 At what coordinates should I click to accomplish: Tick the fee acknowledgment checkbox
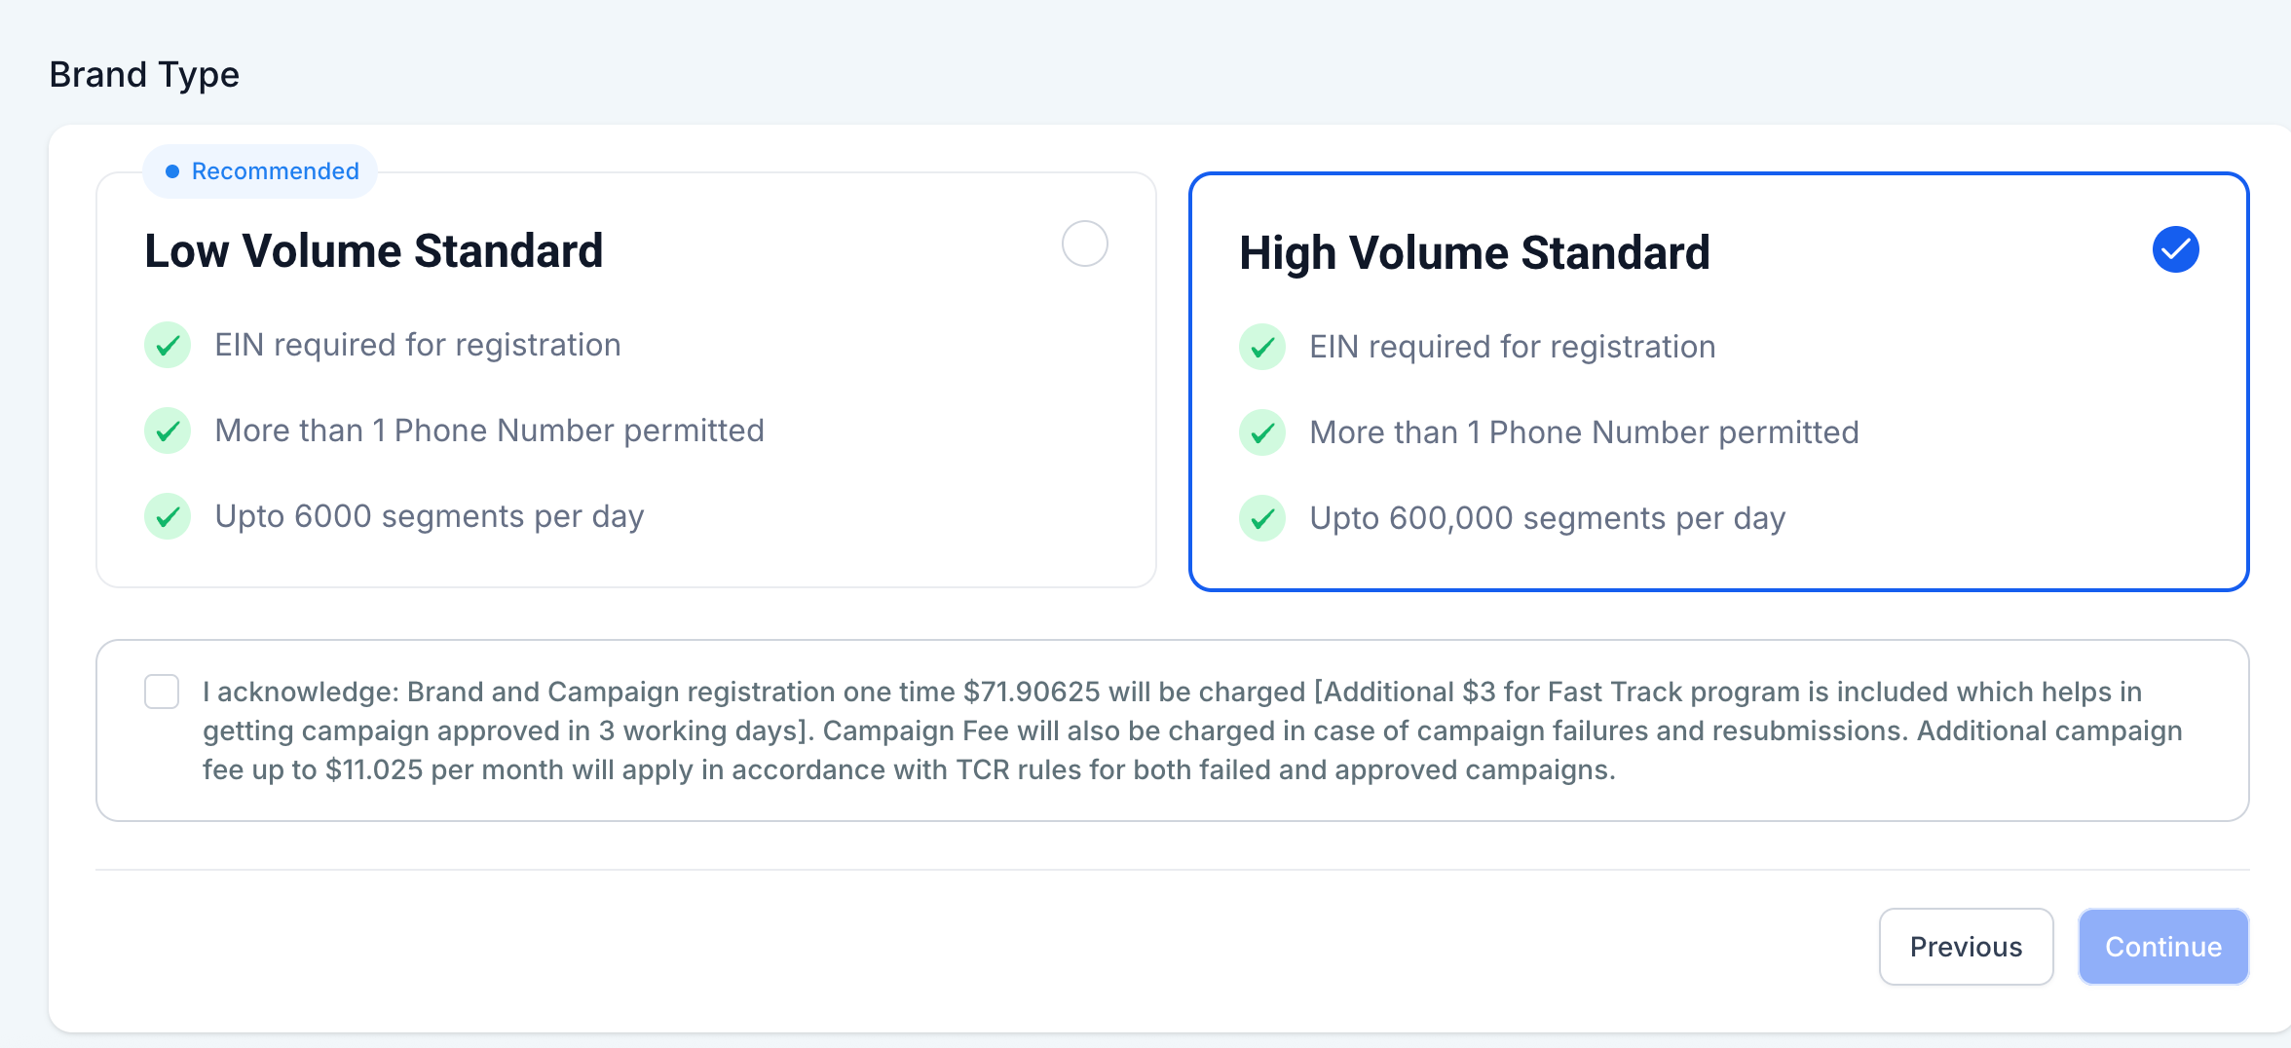[x=162, y=692]
